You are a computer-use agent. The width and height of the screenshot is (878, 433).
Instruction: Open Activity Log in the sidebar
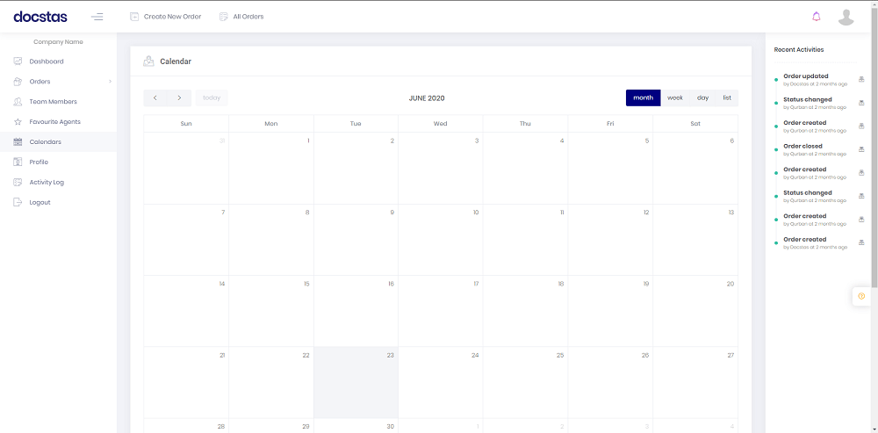point(47,183)
